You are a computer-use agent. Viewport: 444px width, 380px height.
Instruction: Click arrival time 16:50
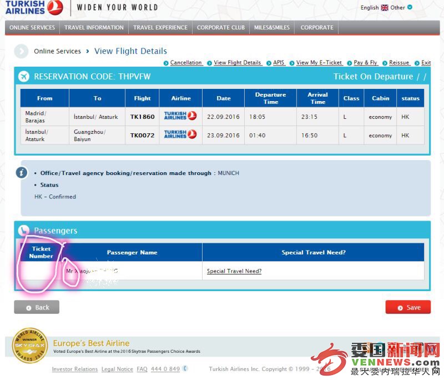[x=310, y=136]
